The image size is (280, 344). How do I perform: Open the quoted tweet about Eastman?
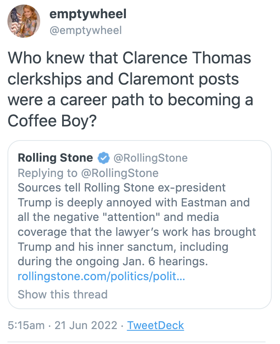[140, 225]
